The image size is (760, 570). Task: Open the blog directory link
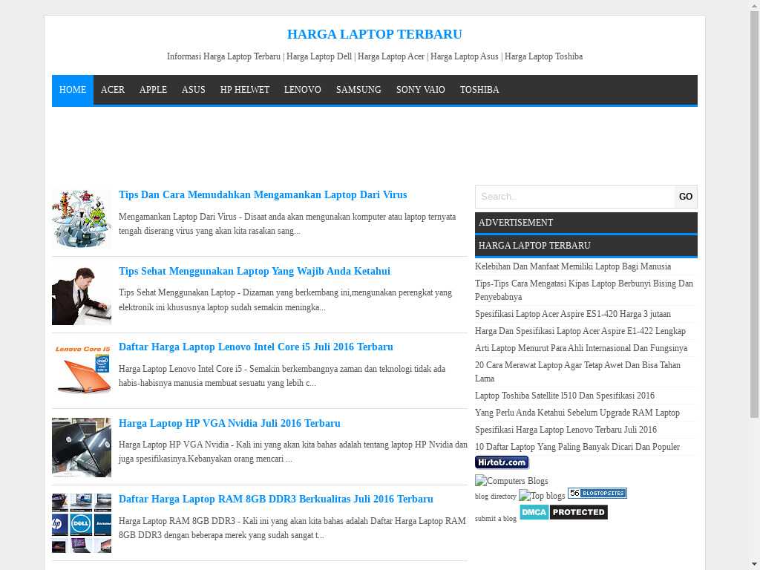point(495,497)
